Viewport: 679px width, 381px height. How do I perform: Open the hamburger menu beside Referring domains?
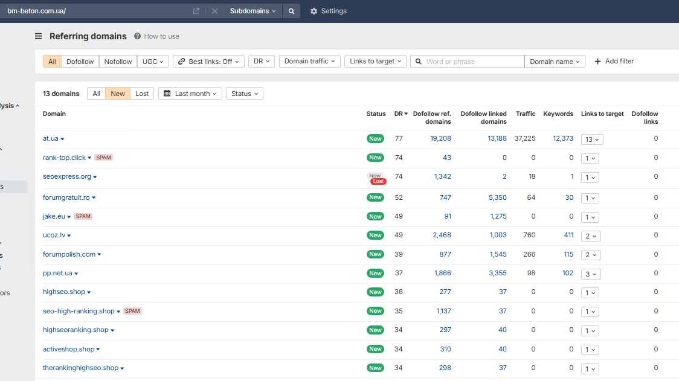(39, 36)
